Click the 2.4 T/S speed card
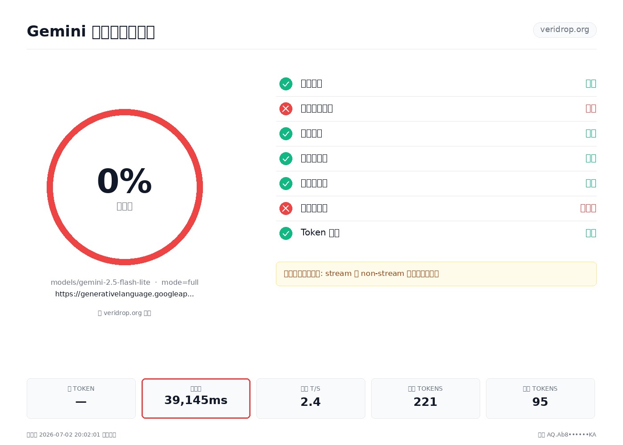The height and width of the screenshot is (445, 623). click(x=311, y=398)
